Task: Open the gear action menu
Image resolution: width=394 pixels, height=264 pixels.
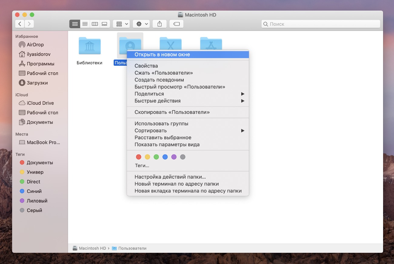Action: point(141,24)
